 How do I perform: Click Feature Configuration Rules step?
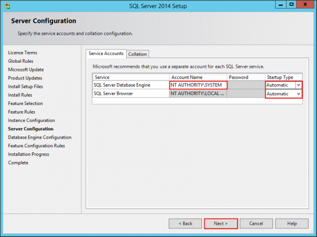pos(36,146)
